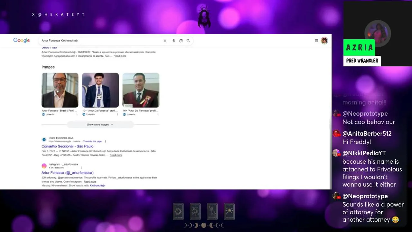Expand Show more images

pos(100,124)
